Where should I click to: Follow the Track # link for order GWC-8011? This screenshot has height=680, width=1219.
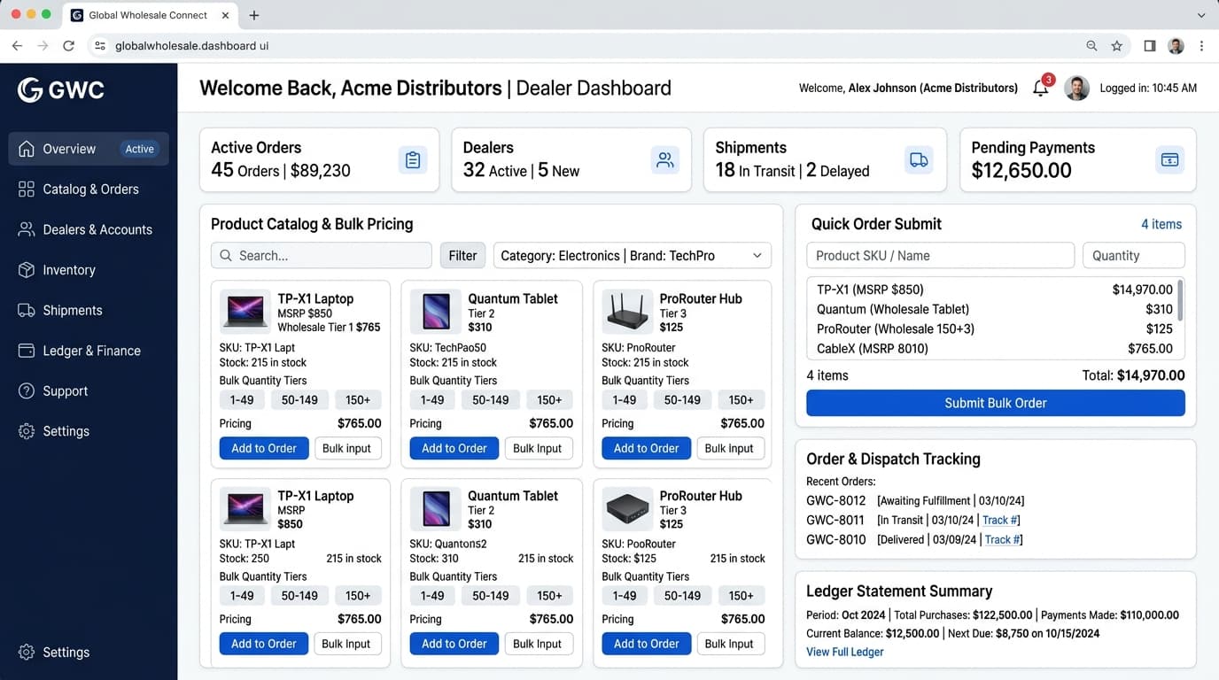[x=1001, y=521]
